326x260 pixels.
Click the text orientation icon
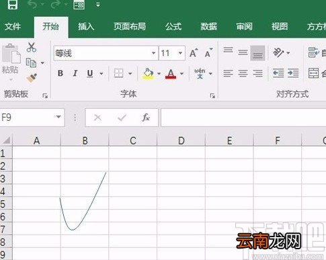[278, 53]
